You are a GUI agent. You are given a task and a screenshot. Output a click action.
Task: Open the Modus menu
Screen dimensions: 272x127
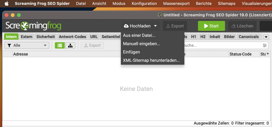(119, 3)
